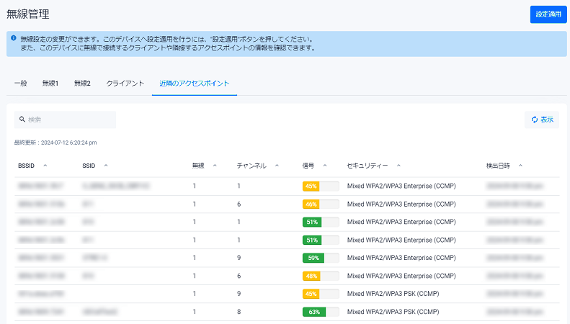This screenshot has width=570, height=324.
Task: Click the refresh icon beside 表示
Action: point(534,120)
